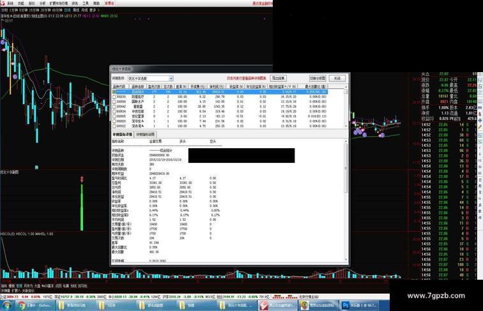Open the 系统 menu
Screen dimensions: 483x311
tap(10, 3)
